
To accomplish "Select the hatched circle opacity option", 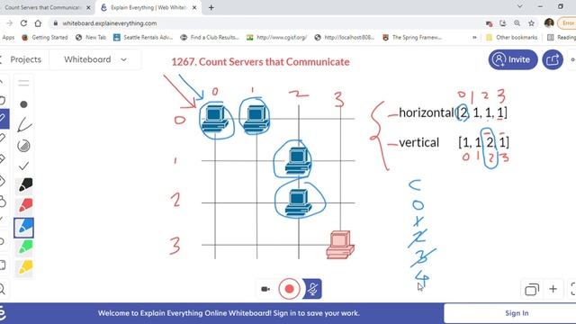I will [x=24, y=146].
